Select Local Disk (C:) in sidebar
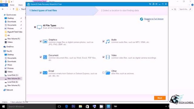 13,75
